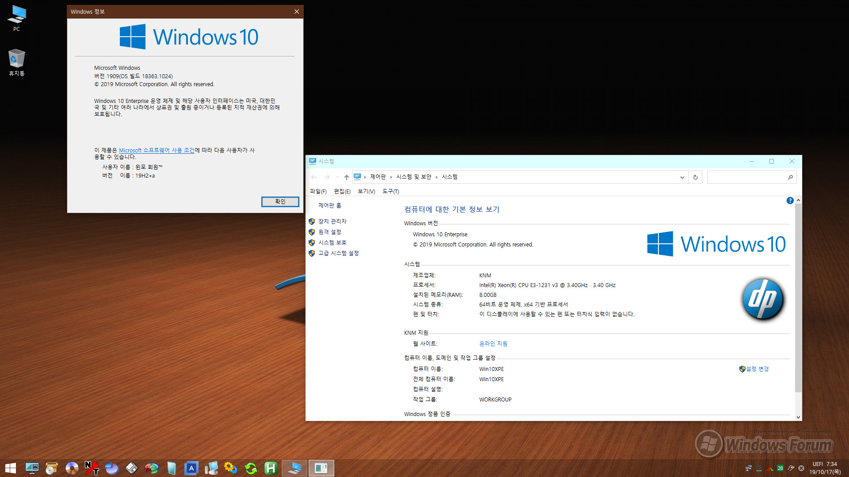This screenshot has height=477, width=849.
Task: Click the red-green triangle tray icon
Action: click(x=770, y=468)
